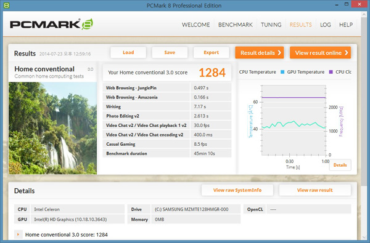The width and height of the screenshot is (370, 243).
Task: Open the WELCOME tab
Action: pyautogui.click(x=195, y=25)
